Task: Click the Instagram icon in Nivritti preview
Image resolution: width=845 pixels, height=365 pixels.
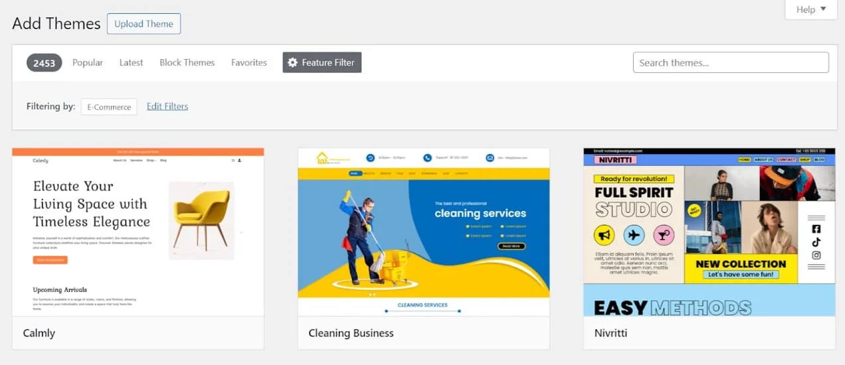Action: point(816,256)
